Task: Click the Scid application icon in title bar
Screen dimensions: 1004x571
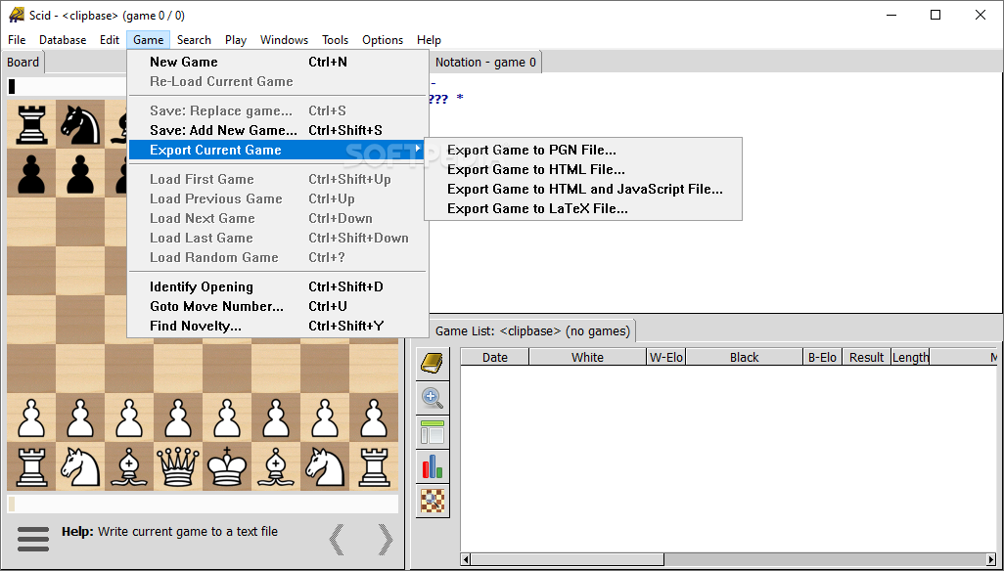Action: click(x=17, y=15)
